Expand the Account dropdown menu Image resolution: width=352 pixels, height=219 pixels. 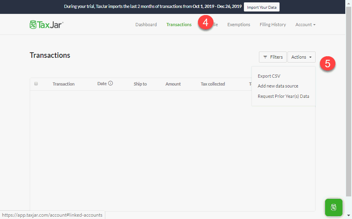[305, 25]
